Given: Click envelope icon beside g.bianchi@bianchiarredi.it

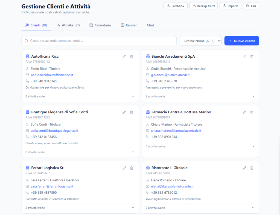Looking at the screenshot, I should [147, 75].
